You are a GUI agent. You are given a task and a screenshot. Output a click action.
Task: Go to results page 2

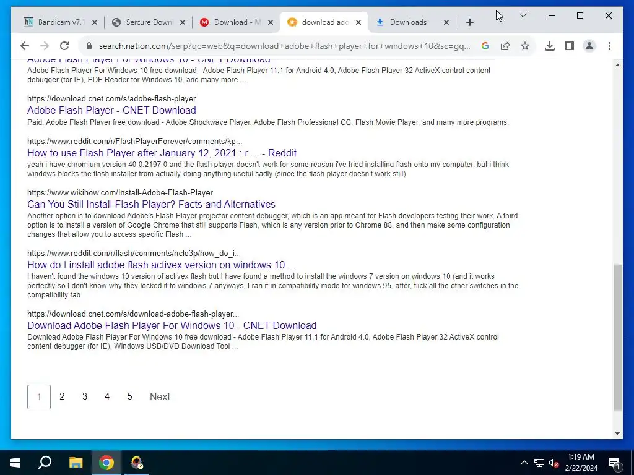[x=62, y=396]
